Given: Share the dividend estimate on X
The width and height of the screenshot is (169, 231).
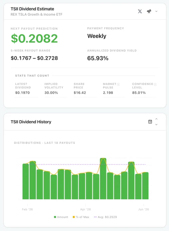Looking at the screenshot, I should click(140, 11).
